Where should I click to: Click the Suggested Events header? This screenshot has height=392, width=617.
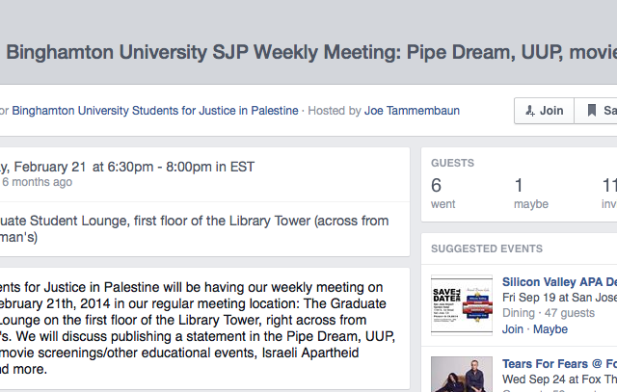pyautogui.click(x=487, y=248)
